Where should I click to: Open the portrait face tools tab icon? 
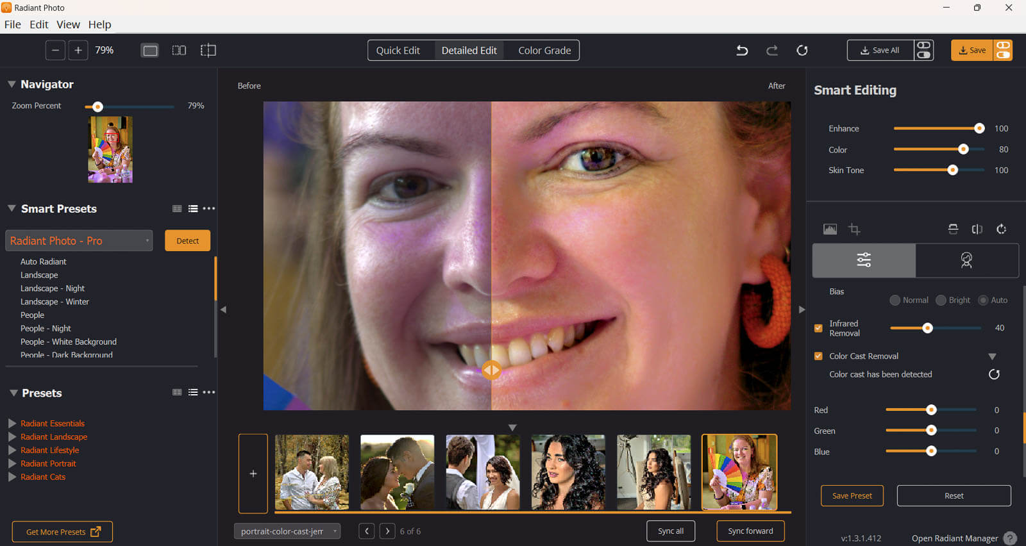(x=966, y=260)
